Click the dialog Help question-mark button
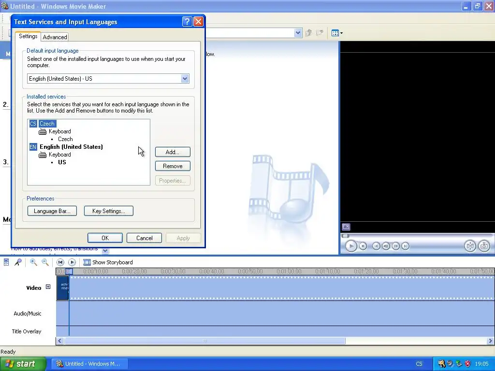The width and height of the screenshot is (495, 371). [x=187, y=21]
